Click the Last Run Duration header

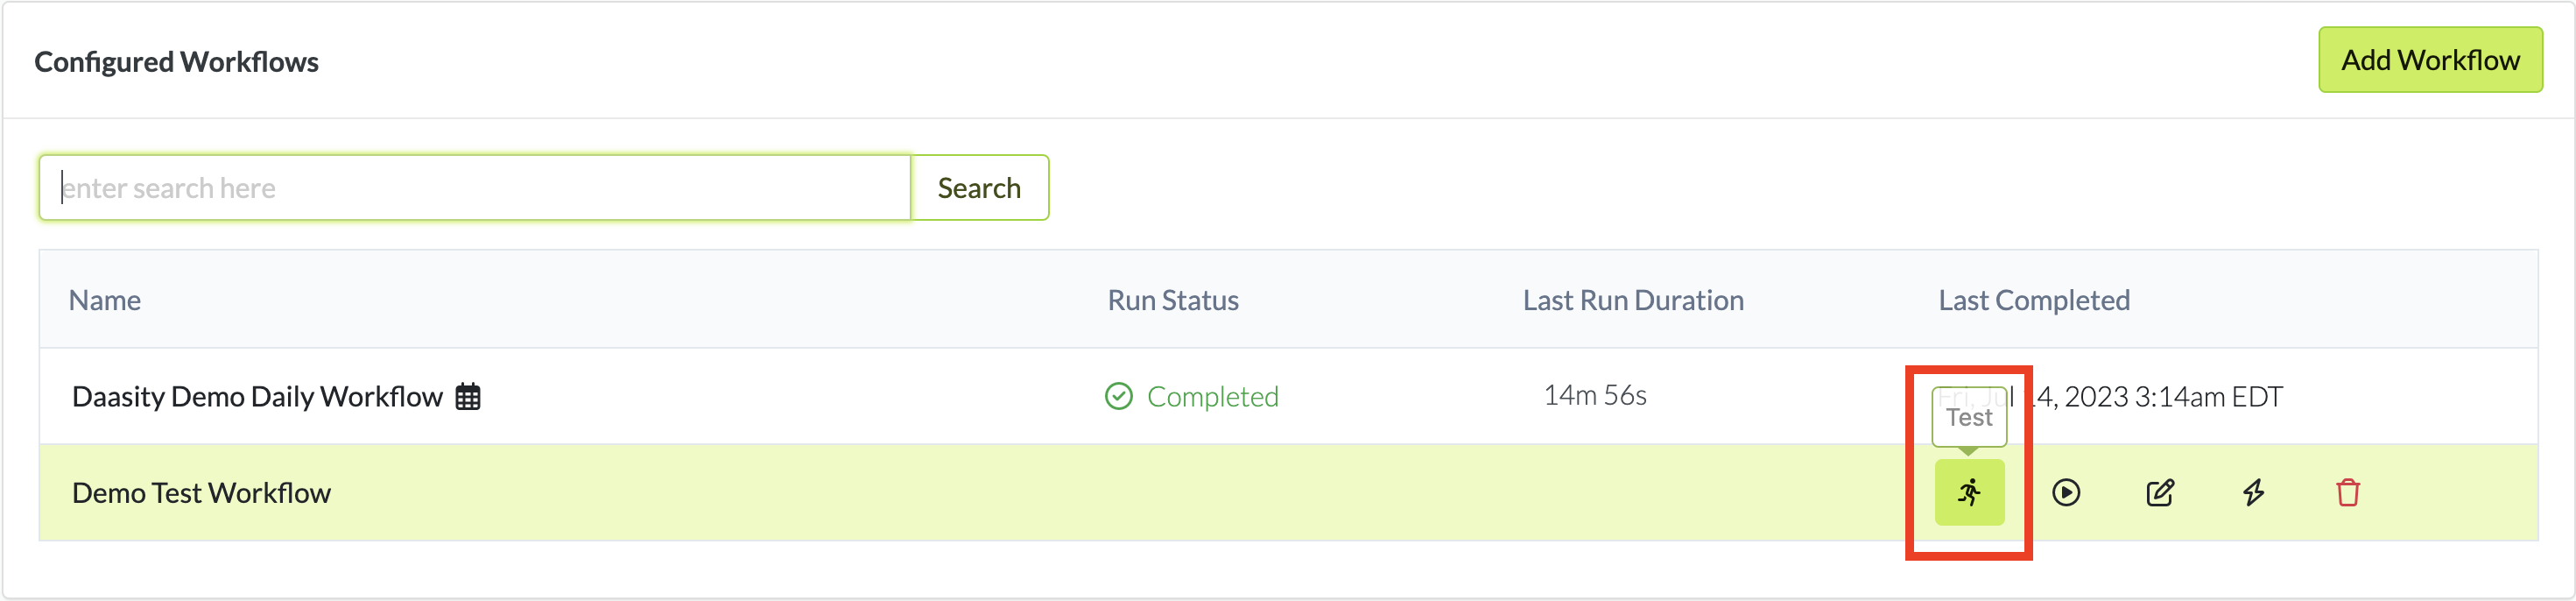[x=1632, y=300]
